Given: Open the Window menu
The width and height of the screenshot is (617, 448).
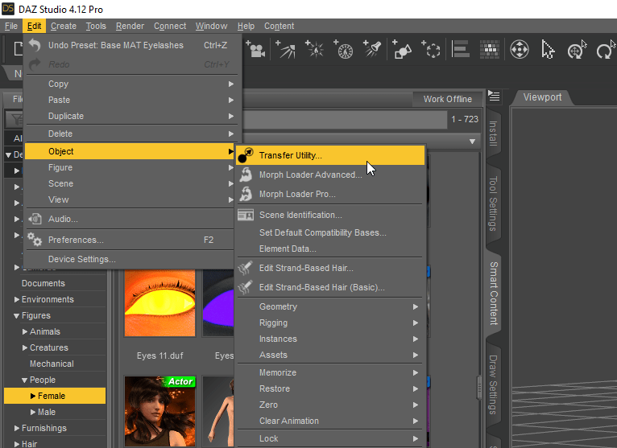Looking at the screenshot, I should point(211,26).
